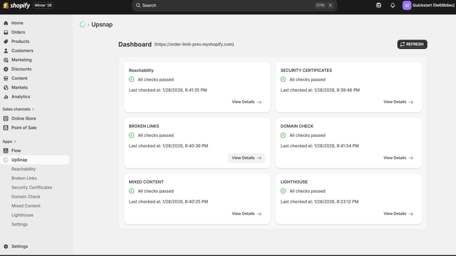Viewport: 456px width, 256px height.
Task: Open the Lighthouse submenu item
Action: pos(22,215)
